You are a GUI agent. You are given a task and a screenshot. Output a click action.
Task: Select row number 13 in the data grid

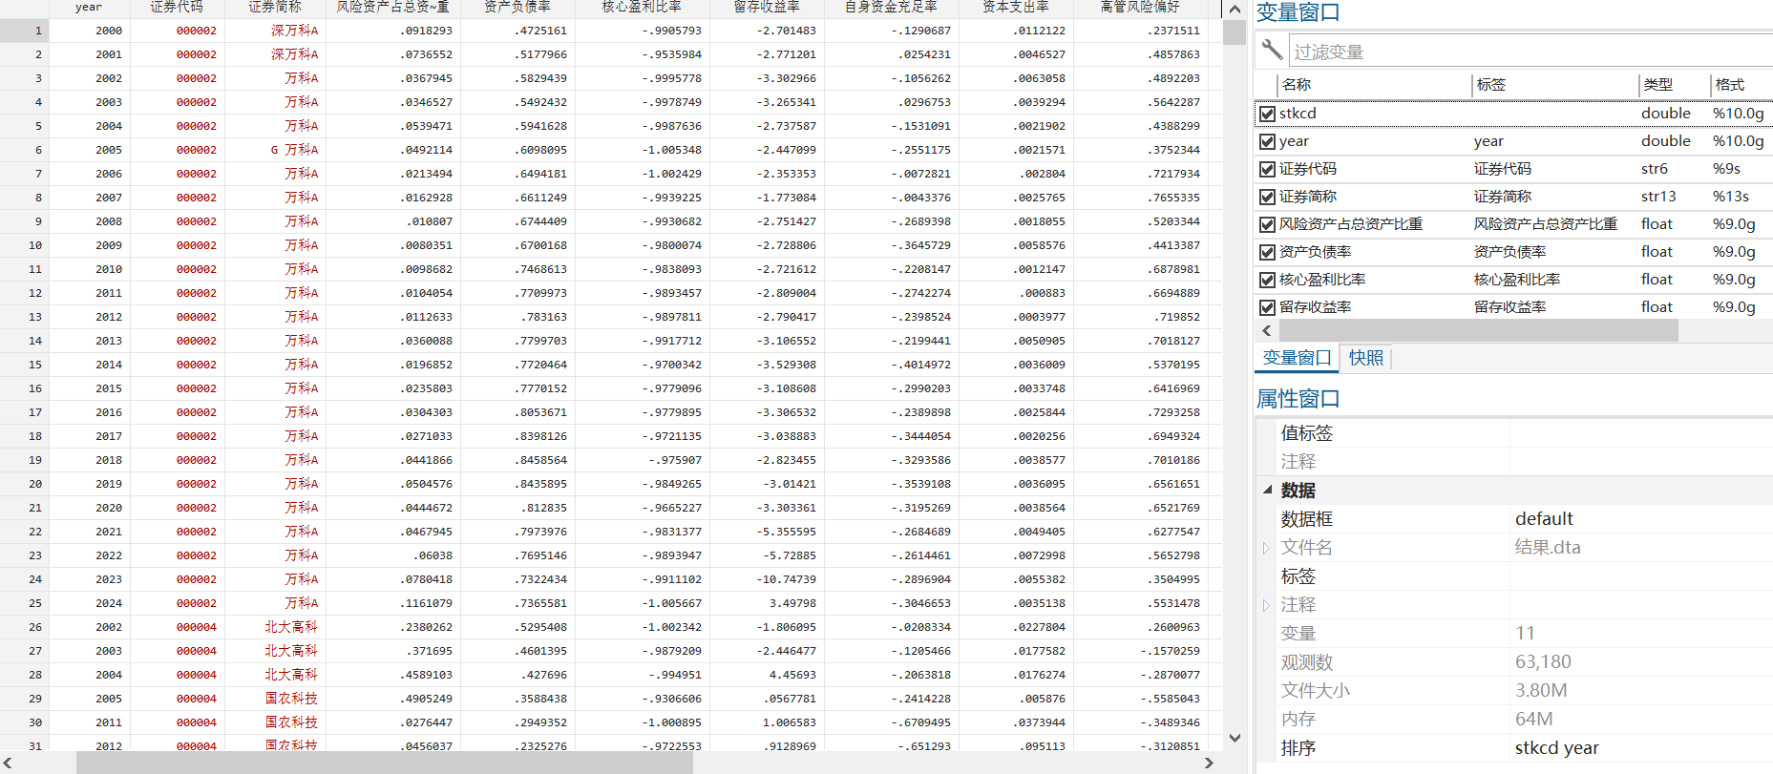[25, 317]
